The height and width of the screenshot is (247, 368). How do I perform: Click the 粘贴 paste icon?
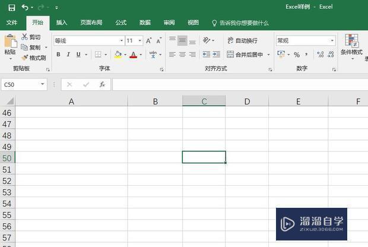[10, 42]
